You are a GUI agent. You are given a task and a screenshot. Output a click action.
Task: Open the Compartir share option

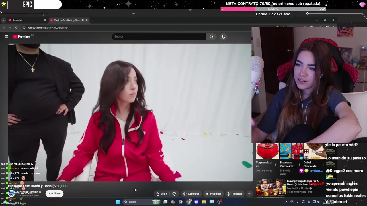point(191,194)
